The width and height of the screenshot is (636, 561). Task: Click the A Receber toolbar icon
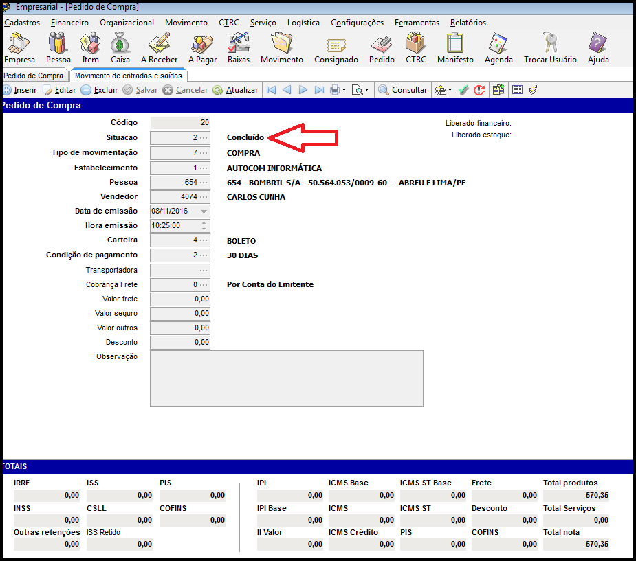click(x=159, y=45)
